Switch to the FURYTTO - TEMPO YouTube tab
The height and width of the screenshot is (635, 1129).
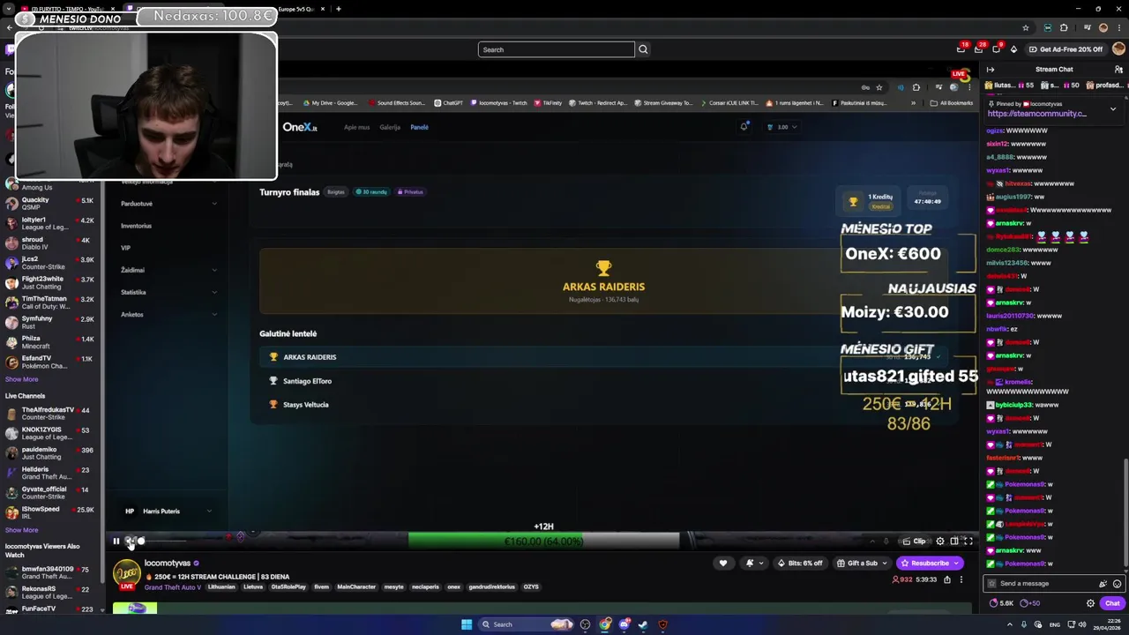tap(67, 9)
